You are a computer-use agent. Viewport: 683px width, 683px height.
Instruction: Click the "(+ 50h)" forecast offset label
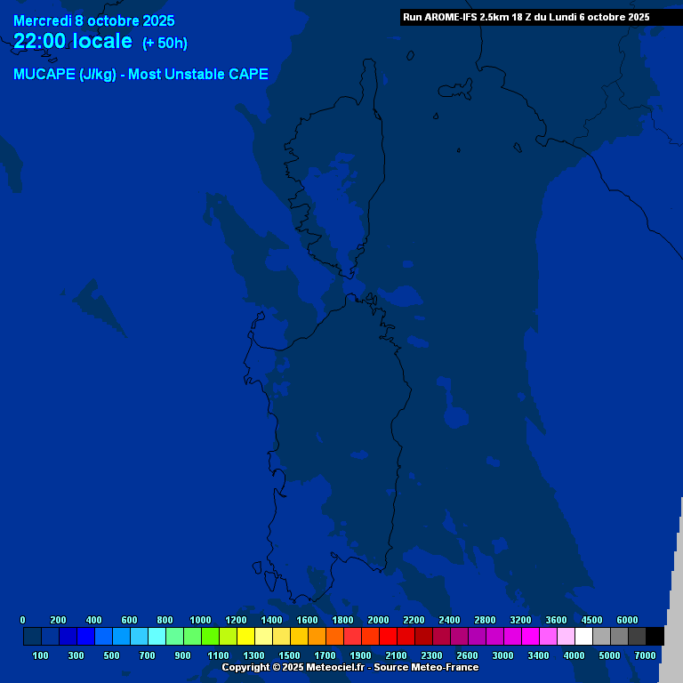(165, 44)
